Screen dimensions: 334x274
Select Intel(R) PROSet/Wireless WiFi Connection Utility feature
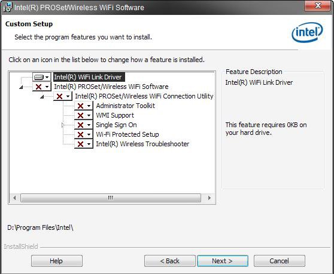coord(144,96)
